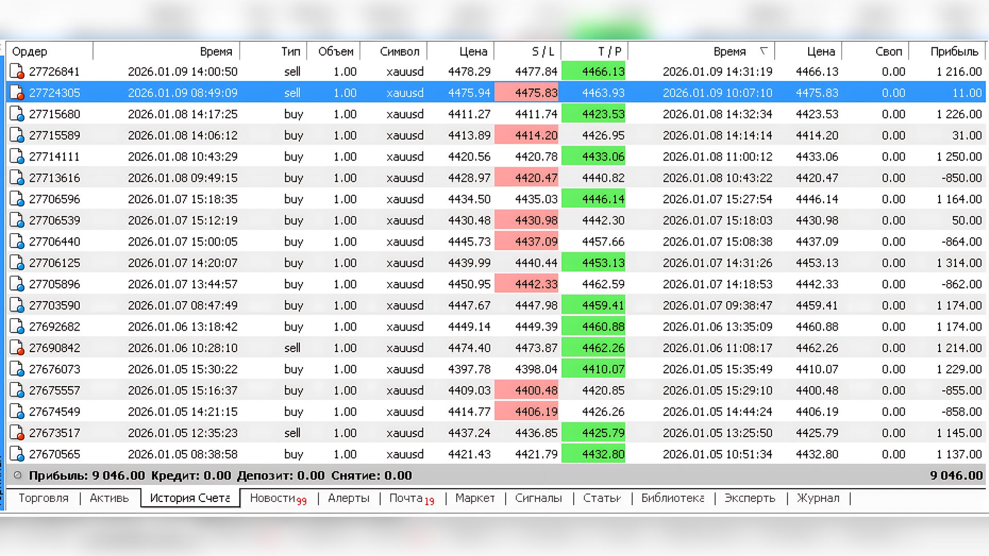Click the buy order icon for 27715589
Viewport: 989px width, 556px height.
click(17, 135)
